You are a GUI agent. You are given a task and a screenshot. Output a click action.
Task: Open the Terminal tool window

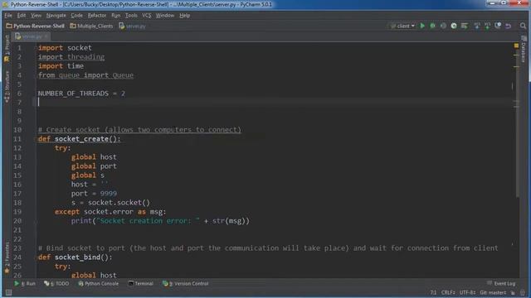140,283
